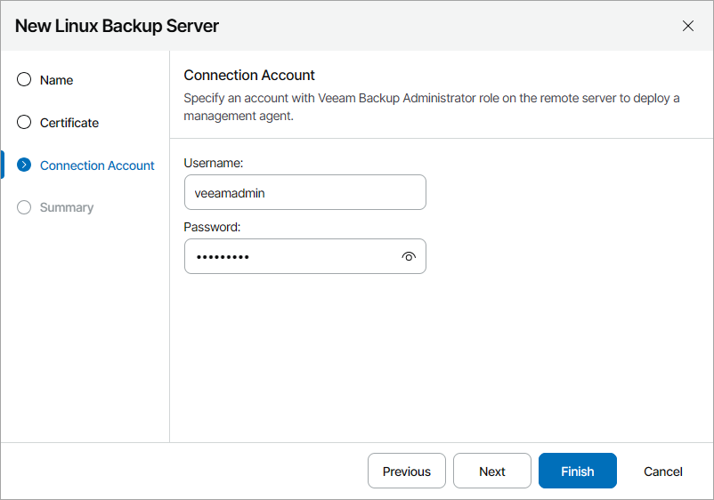Click the Password field label
This screenshot has height=500, width=714.
point(213,227)
